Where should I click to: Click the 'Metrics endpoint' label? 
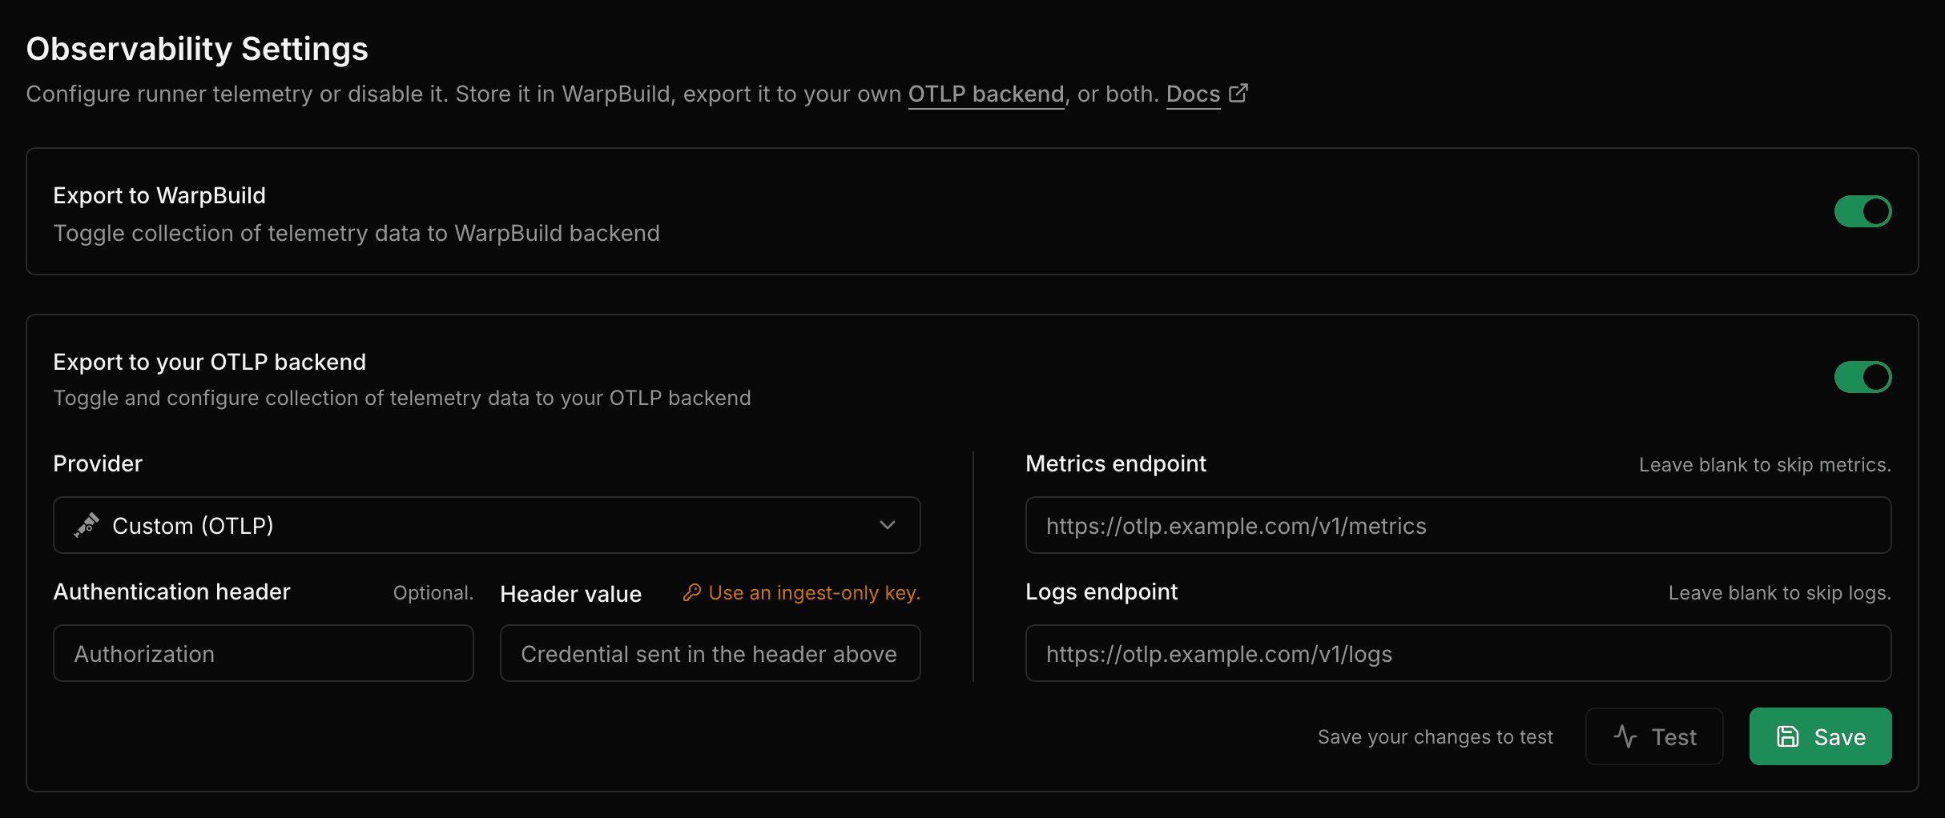1116,463
